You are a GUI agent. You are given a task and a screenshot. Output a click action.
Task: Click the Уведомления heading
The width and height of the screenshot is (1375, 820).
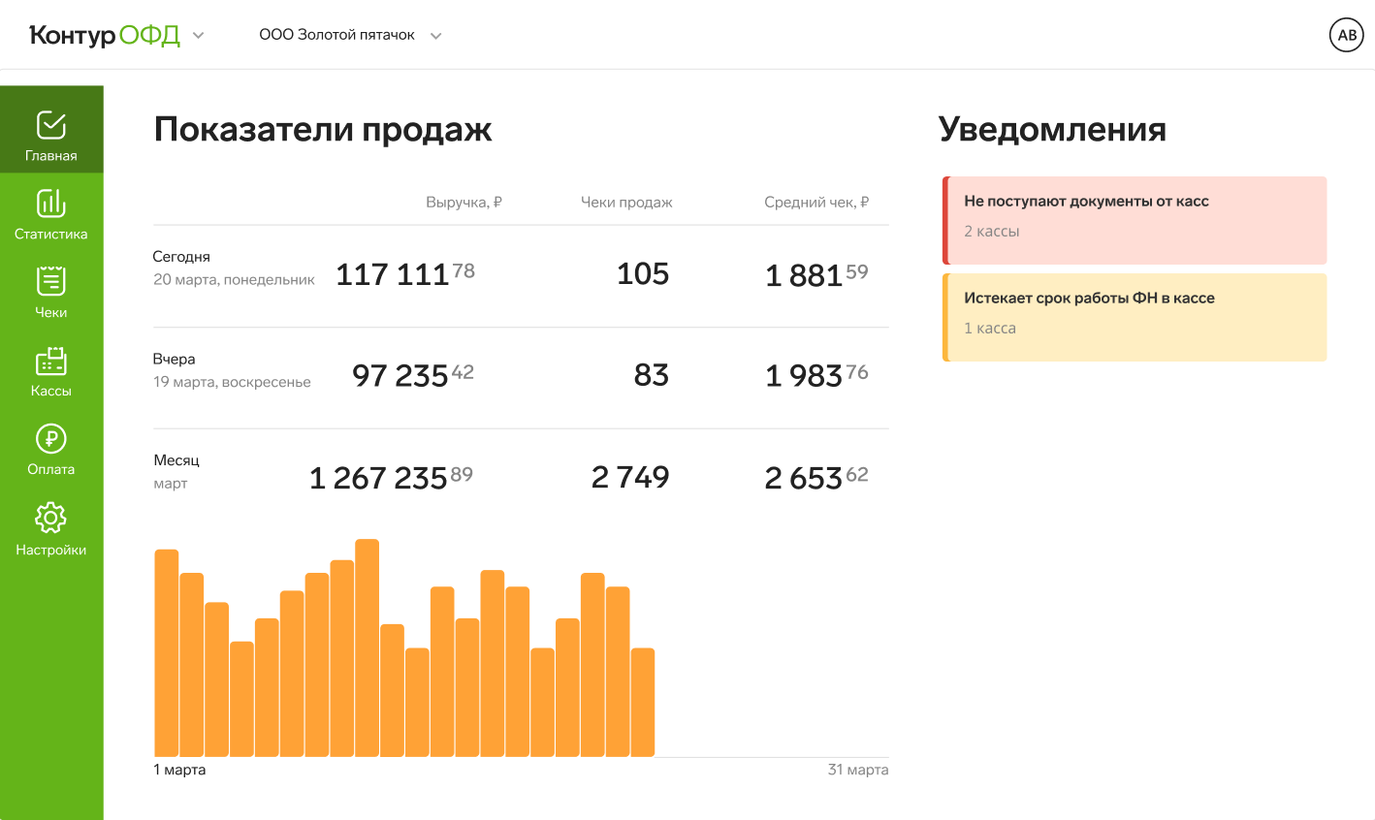(1052, 130)
